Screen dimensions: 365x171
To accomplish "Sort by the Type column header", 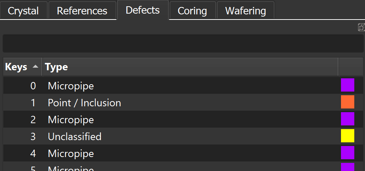I will point(190,67).
